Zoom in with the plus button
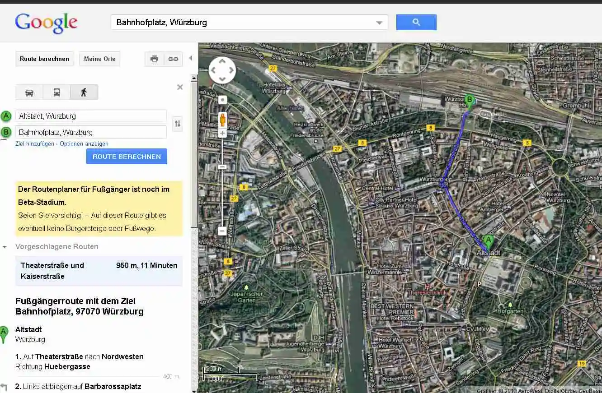Viewport: 602px width, 393px height. pos(222,133)
